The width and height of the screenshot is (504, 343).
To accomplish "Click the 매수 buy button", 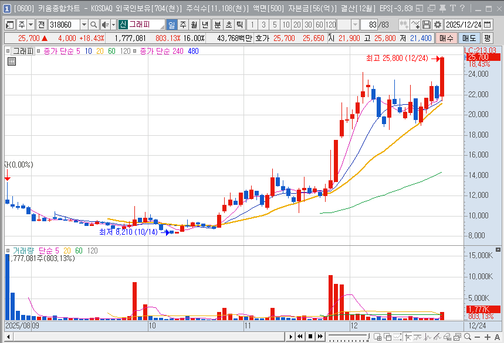I will coord(446,38).
